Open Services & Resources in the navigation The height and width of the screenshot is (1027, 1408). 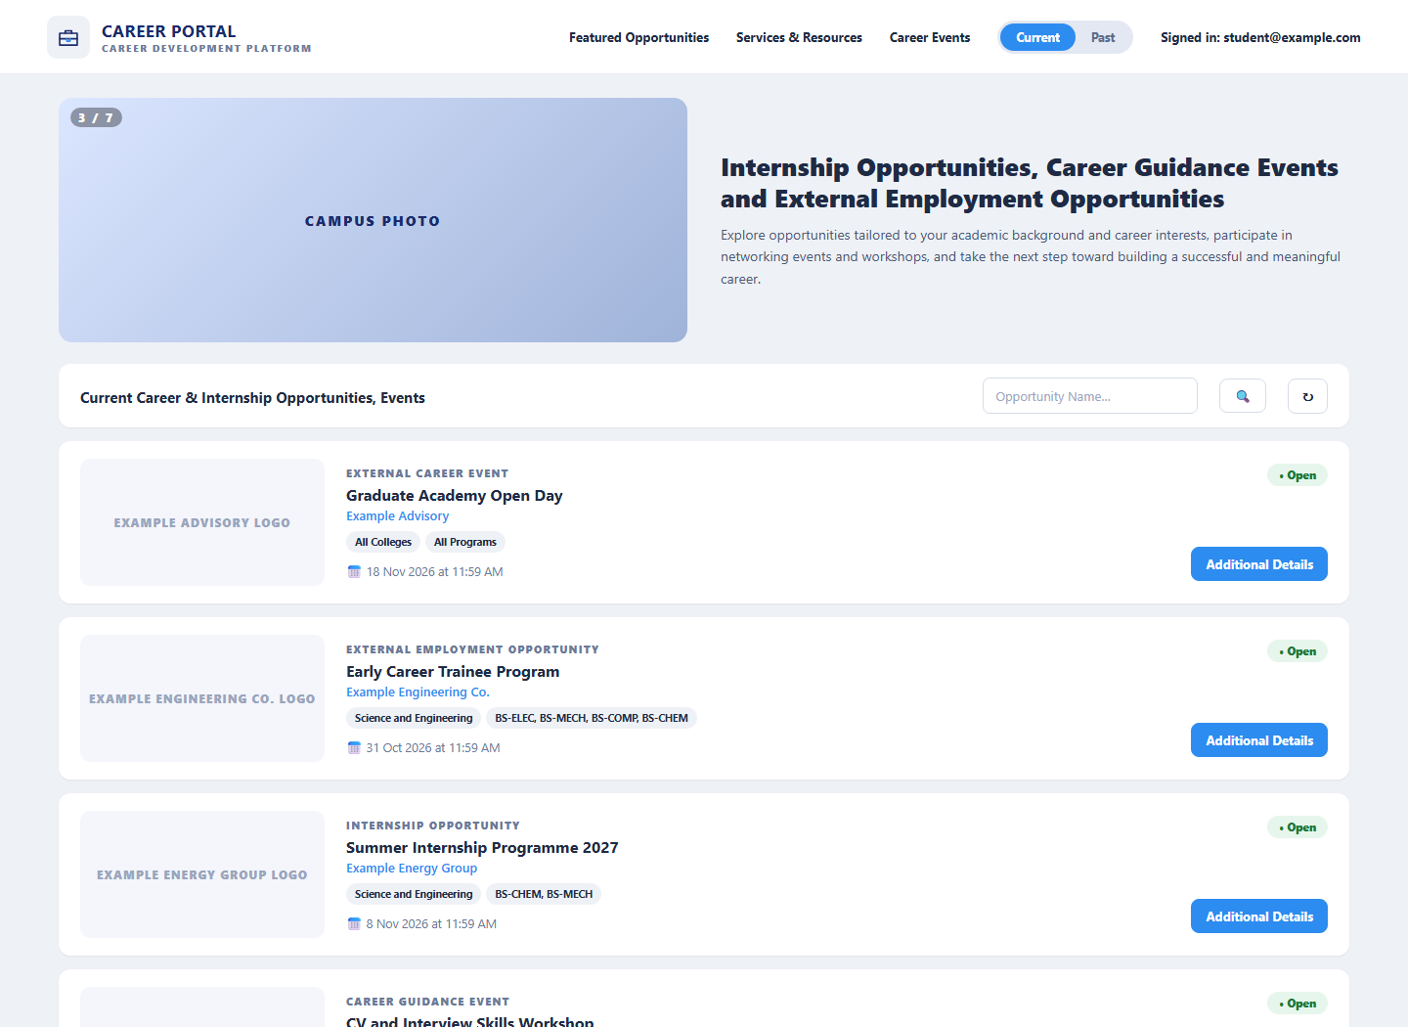(799, 37)
